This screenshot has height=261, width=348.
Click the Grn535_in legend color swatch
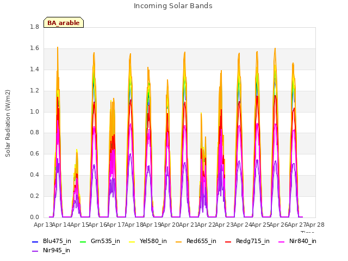[83, 241]
